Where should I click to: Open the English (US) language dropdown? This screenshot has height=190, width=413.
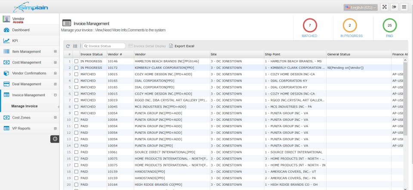(361, 7)
